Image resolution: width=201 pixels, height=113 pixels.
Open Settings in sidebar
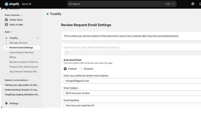pyautogui.click(x=14, y=103)
